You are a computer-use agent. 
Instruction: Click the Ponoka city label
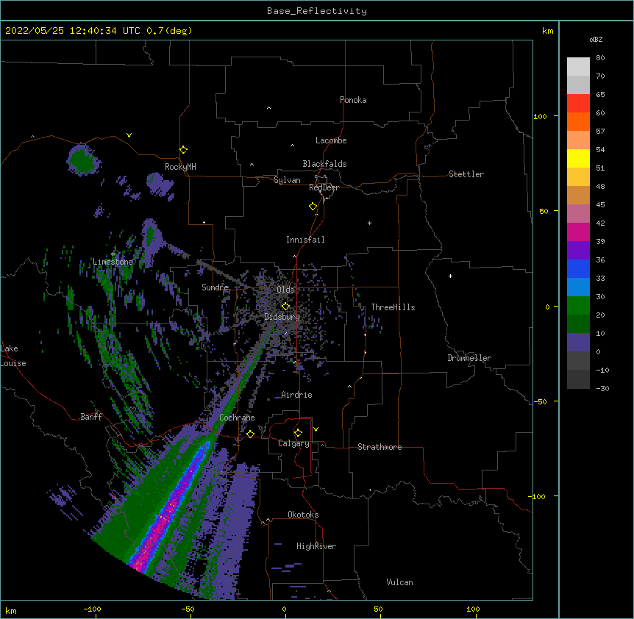coord(353,100)
